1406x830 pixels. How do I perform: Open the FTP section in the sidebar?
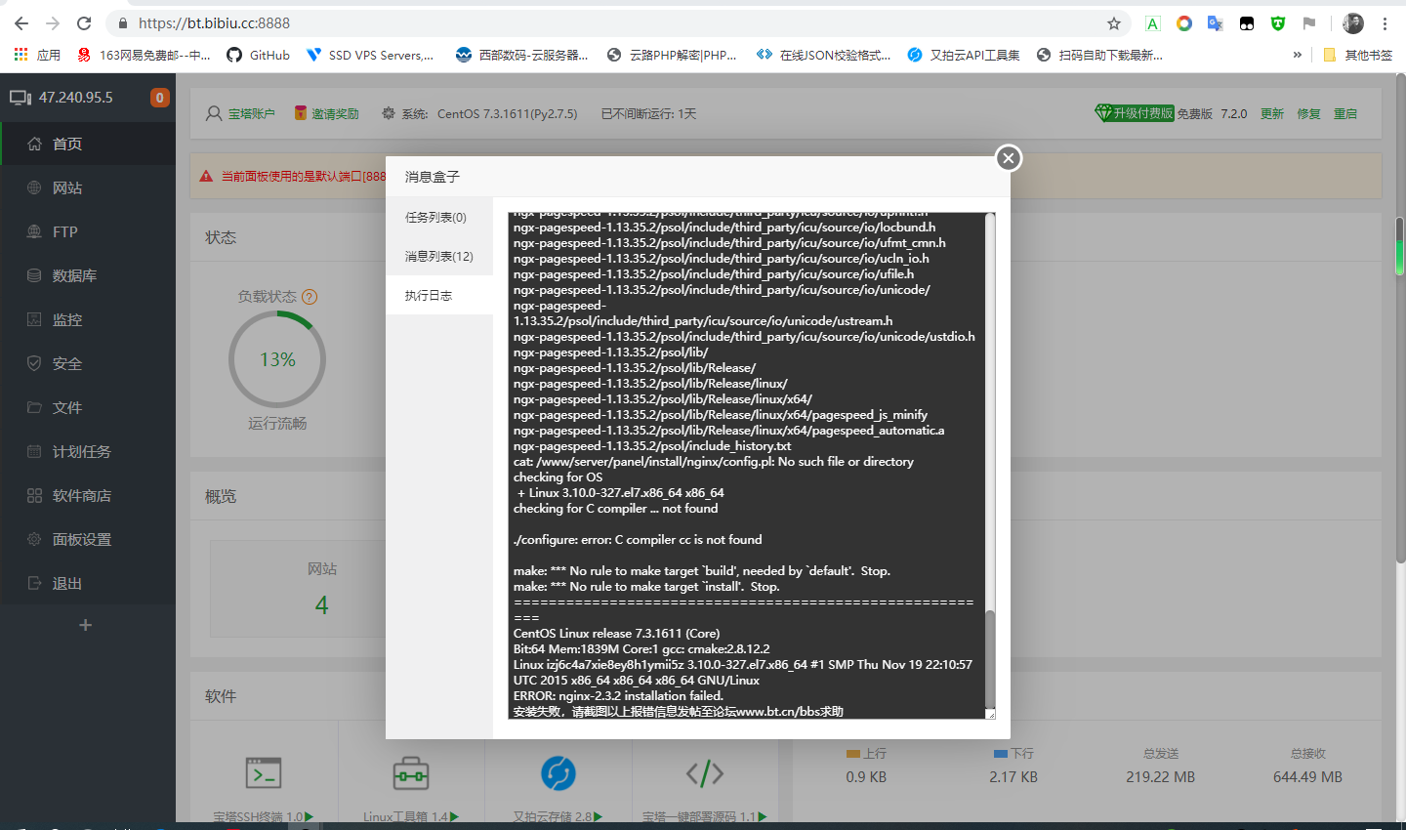click(x=88, y=232)
